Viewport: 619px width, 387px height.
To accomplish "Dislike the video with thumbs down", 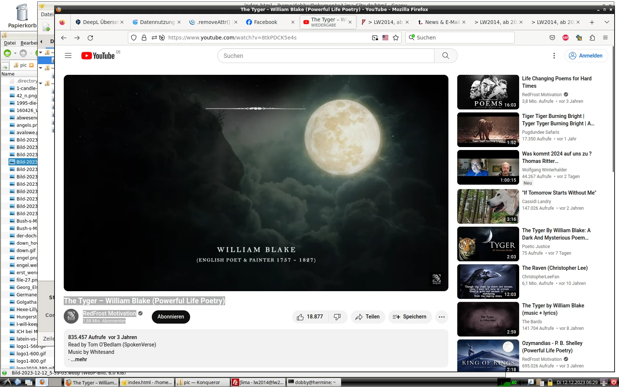I will coord(337,317).
